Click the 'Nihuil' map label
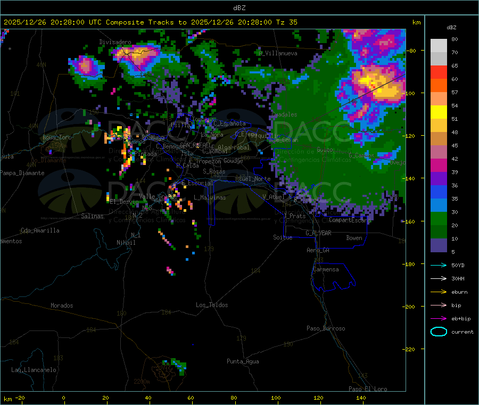 pyautogui.click(x=126, y=243)
